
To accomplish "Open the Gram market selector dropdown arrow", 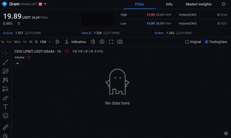I will pos(45,4).
